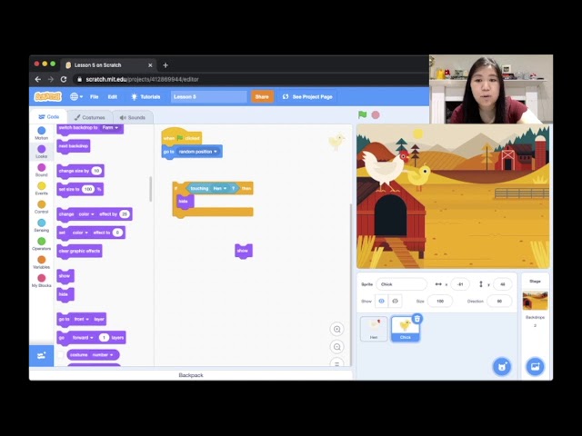This screenshot has width=582, height=436.
Task: Open the front dropdown in go to layer block
Action: click(x=82, y=319)
